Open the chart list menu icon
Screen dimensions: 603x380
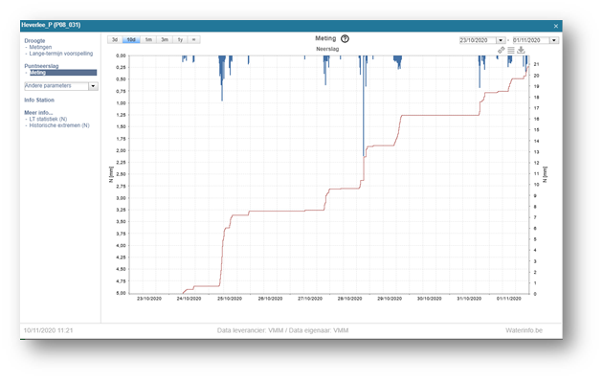click(x=511, y=50)
